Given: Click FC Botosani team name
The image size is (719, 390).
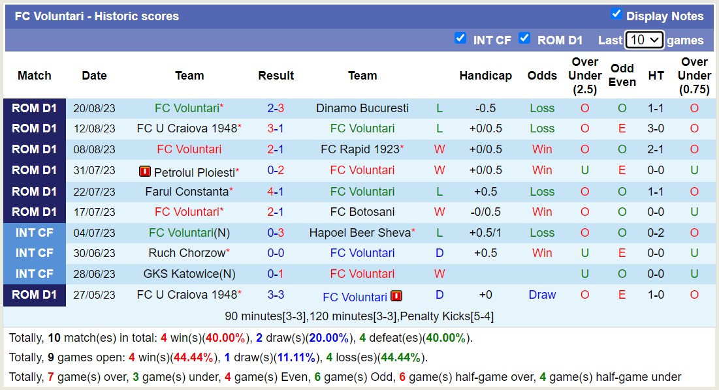Looking at the screenshot, I should point(362,212).
